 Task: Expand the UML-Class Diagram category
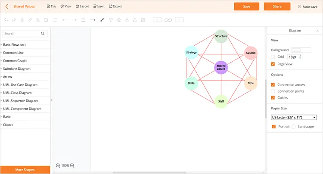[x=25, y=93]
